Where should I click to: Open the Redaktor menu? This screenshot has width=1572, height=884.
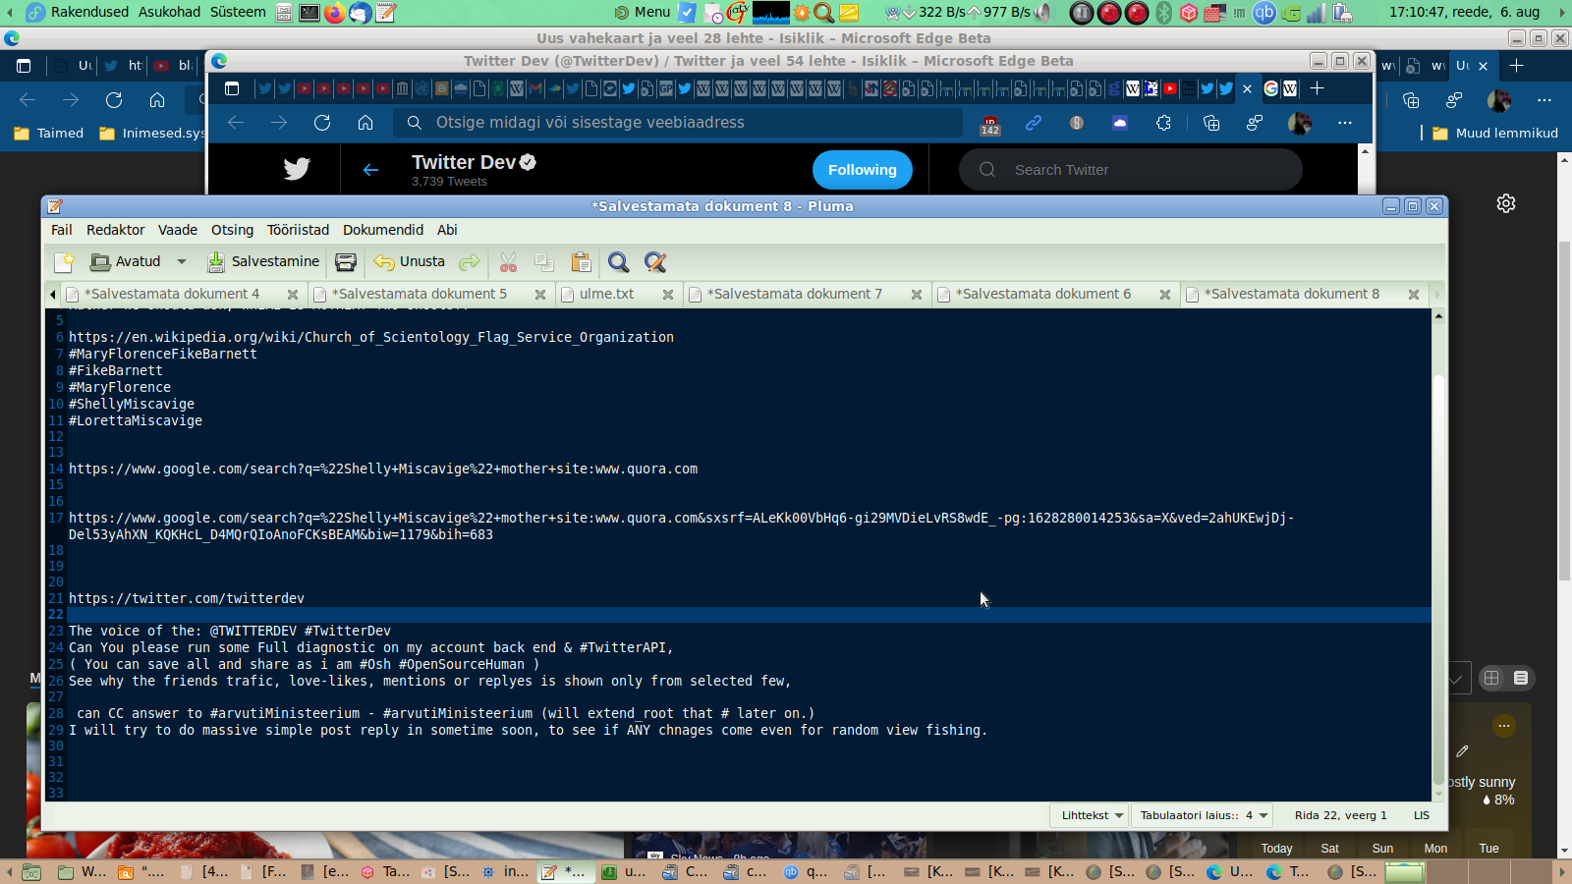(x=116, y=230)
